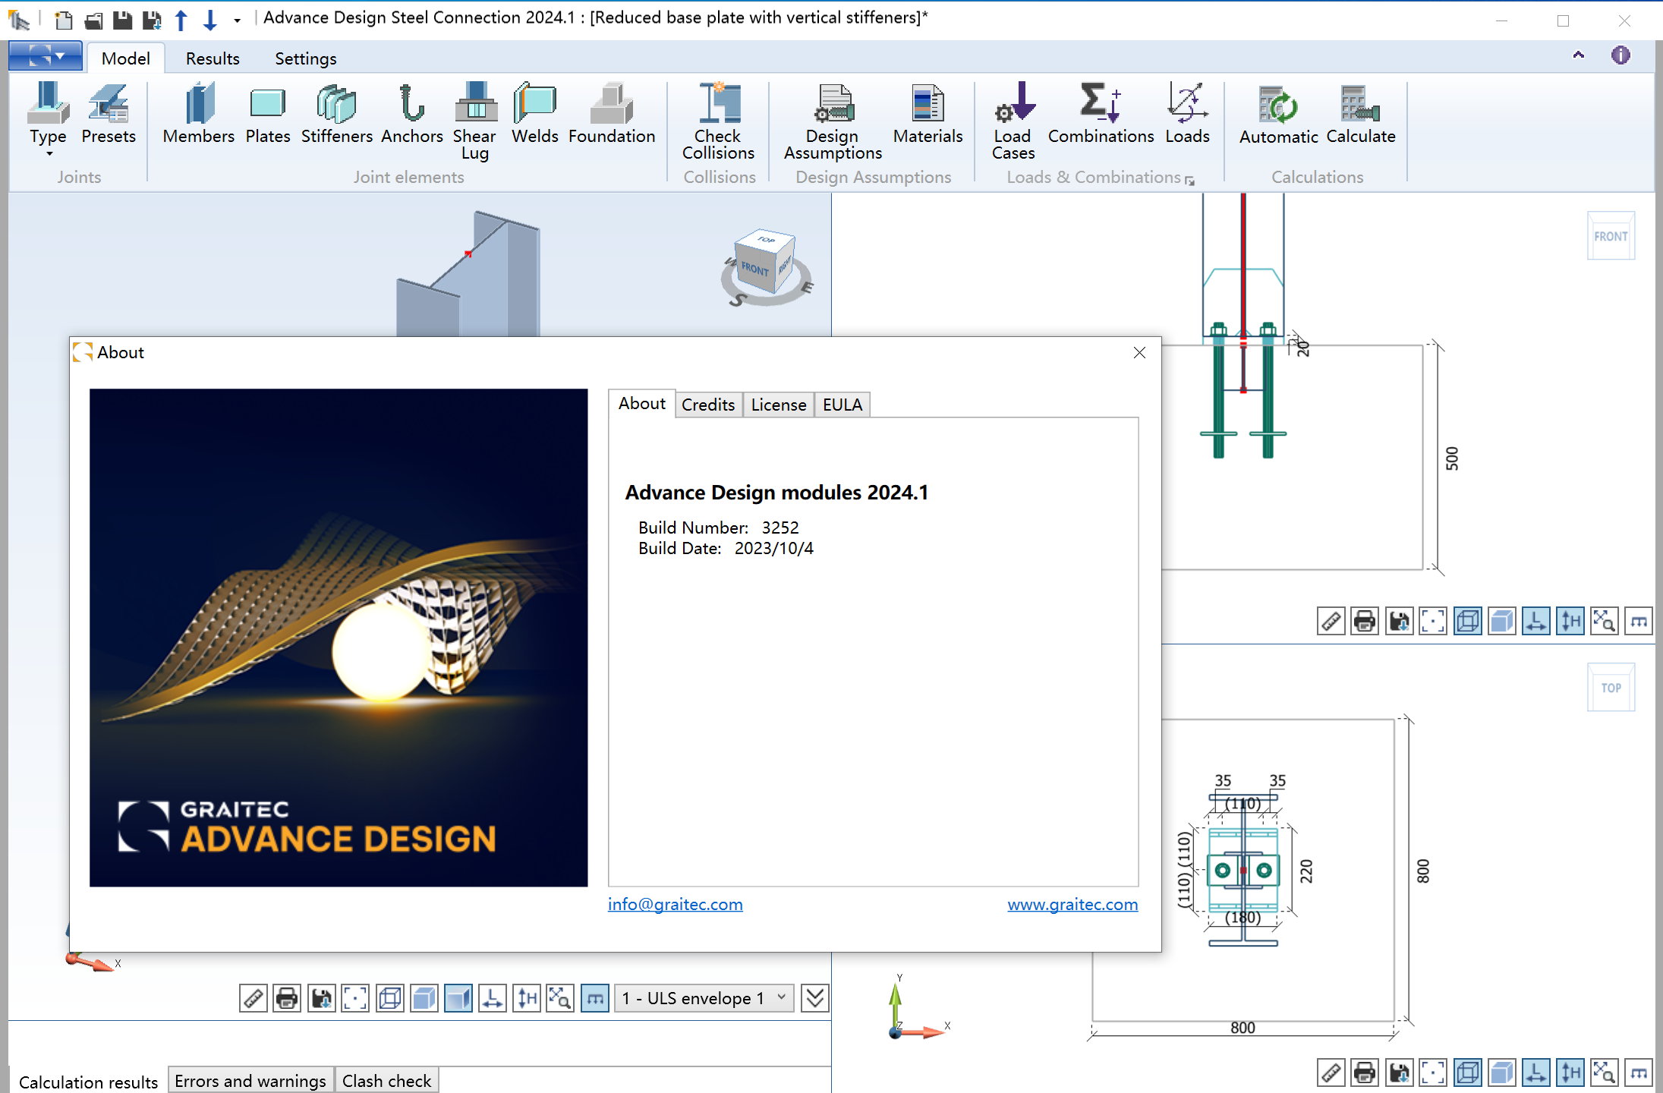Open the Foundation tool

(x=611, y=114)
